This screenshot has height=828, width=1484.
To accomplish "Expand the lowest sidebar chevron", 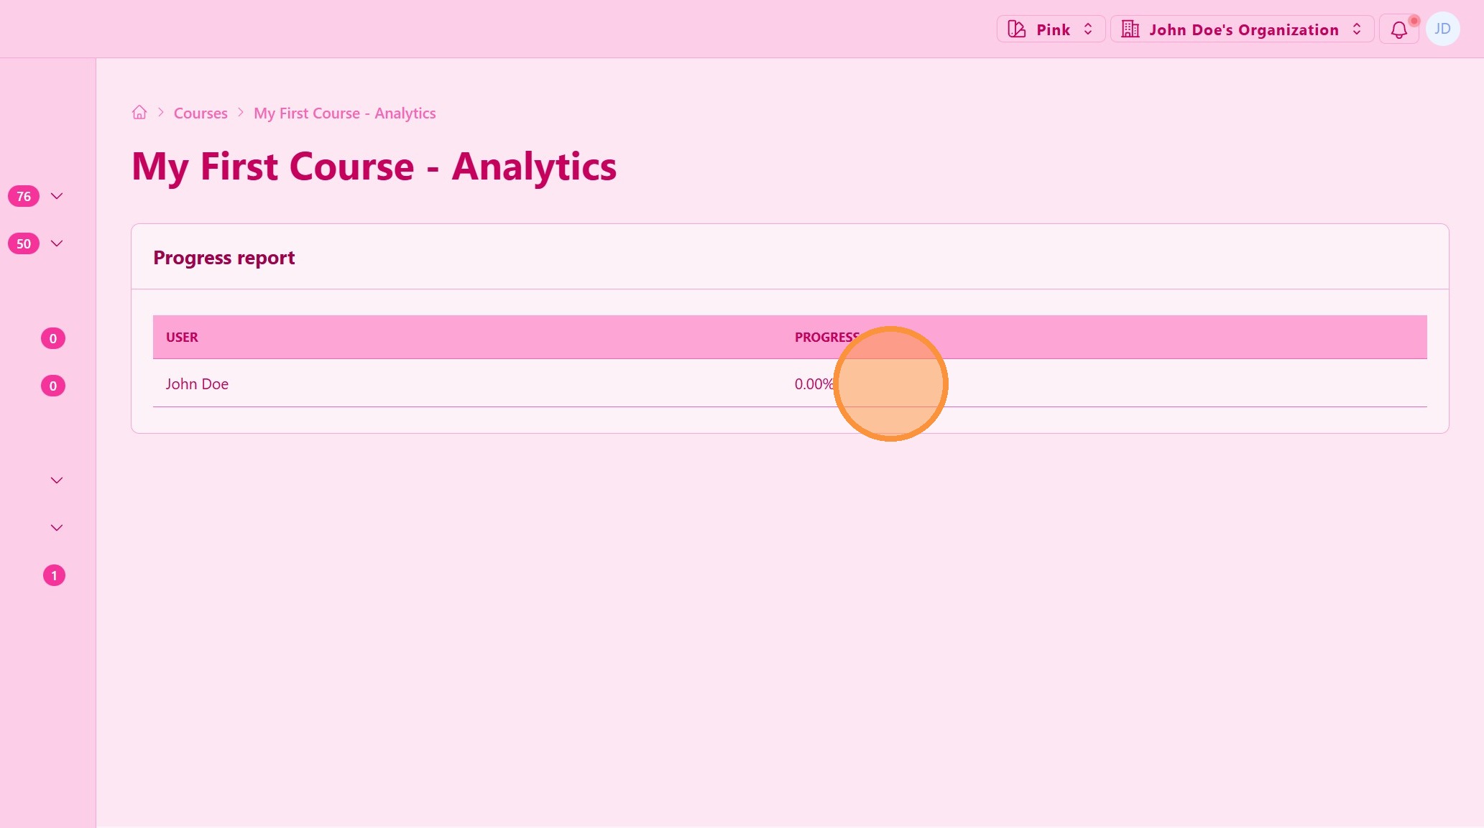I will 57,528.
